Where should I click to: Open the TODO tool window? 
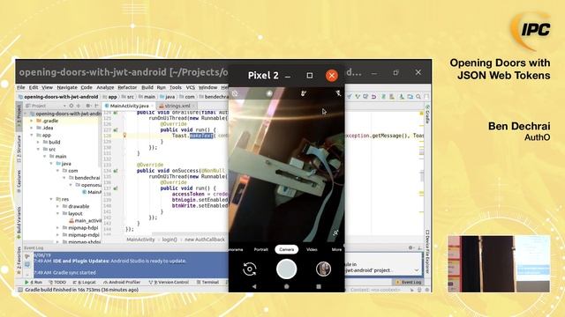(57, 283)
